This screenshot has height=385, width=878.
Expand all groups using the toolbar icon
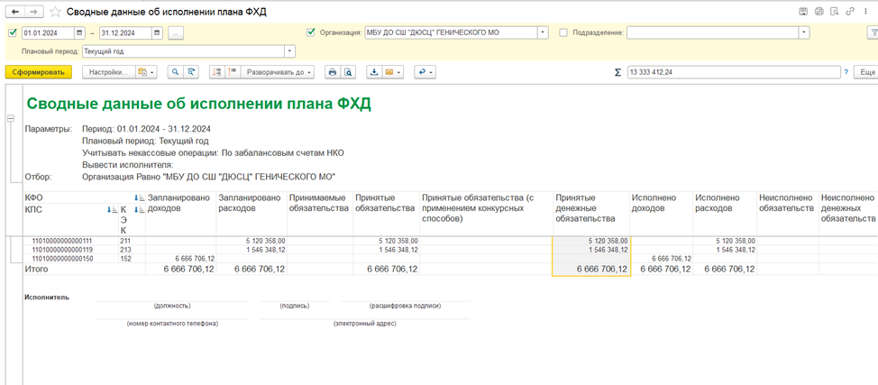pos(233,72)
